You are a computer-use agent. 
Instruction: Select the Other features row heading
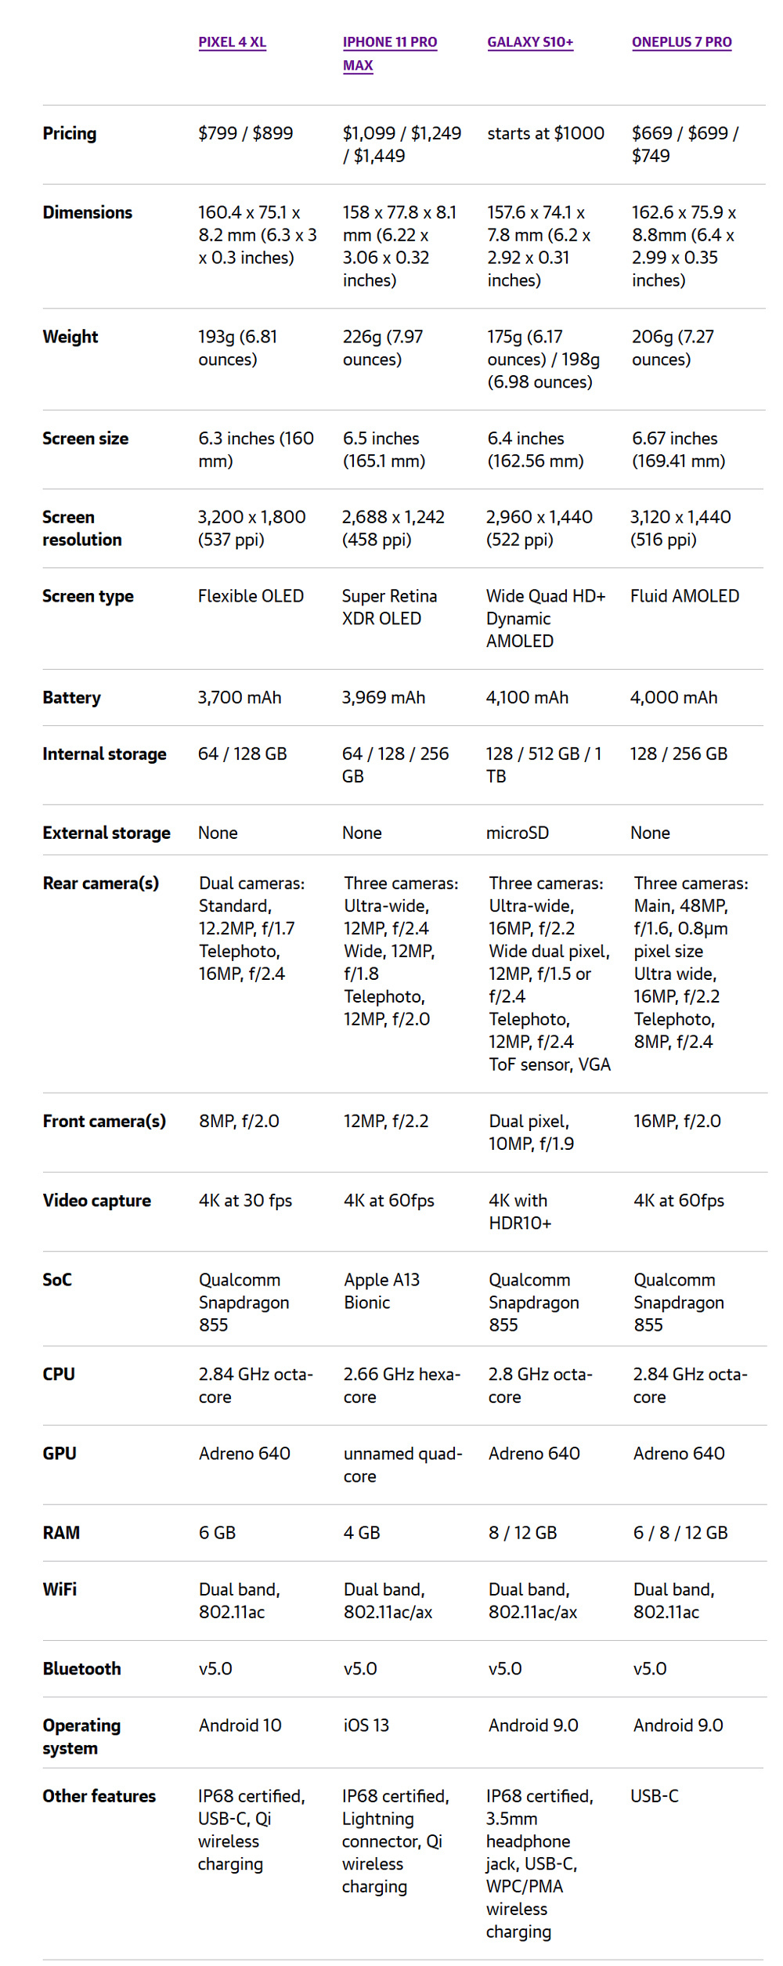99,1796
